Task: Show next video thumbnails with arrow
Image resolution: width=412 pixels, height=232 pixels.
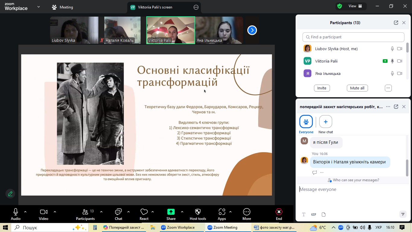Action: coord(252,30)
